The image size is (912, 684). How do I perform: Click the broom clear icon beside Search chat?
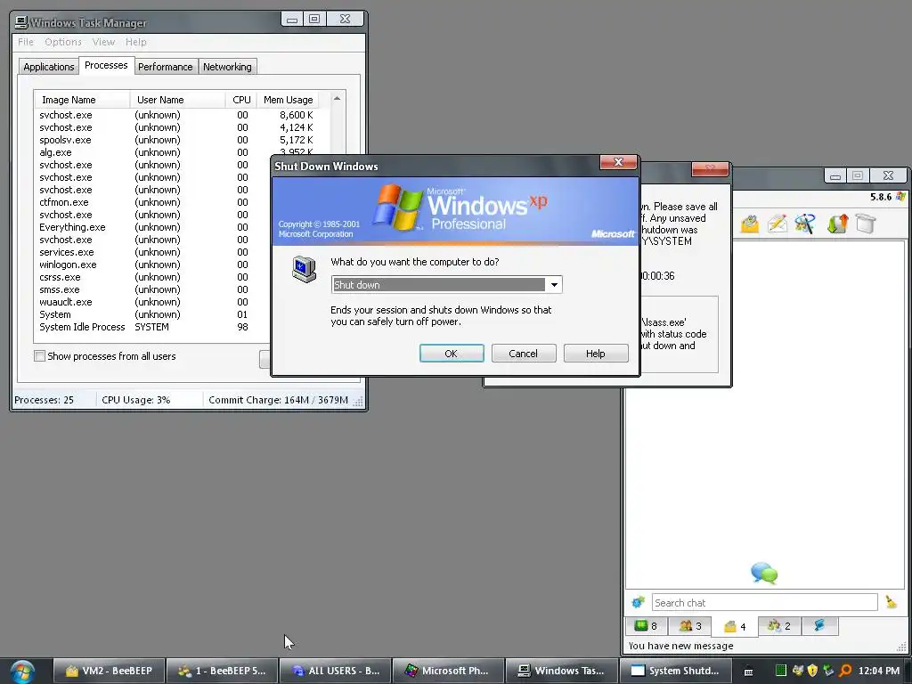891,602
